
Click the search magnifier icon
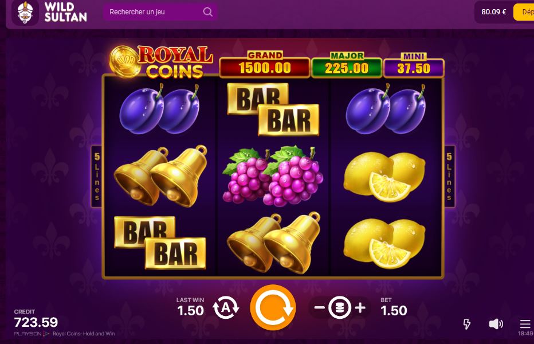point(207,12)
